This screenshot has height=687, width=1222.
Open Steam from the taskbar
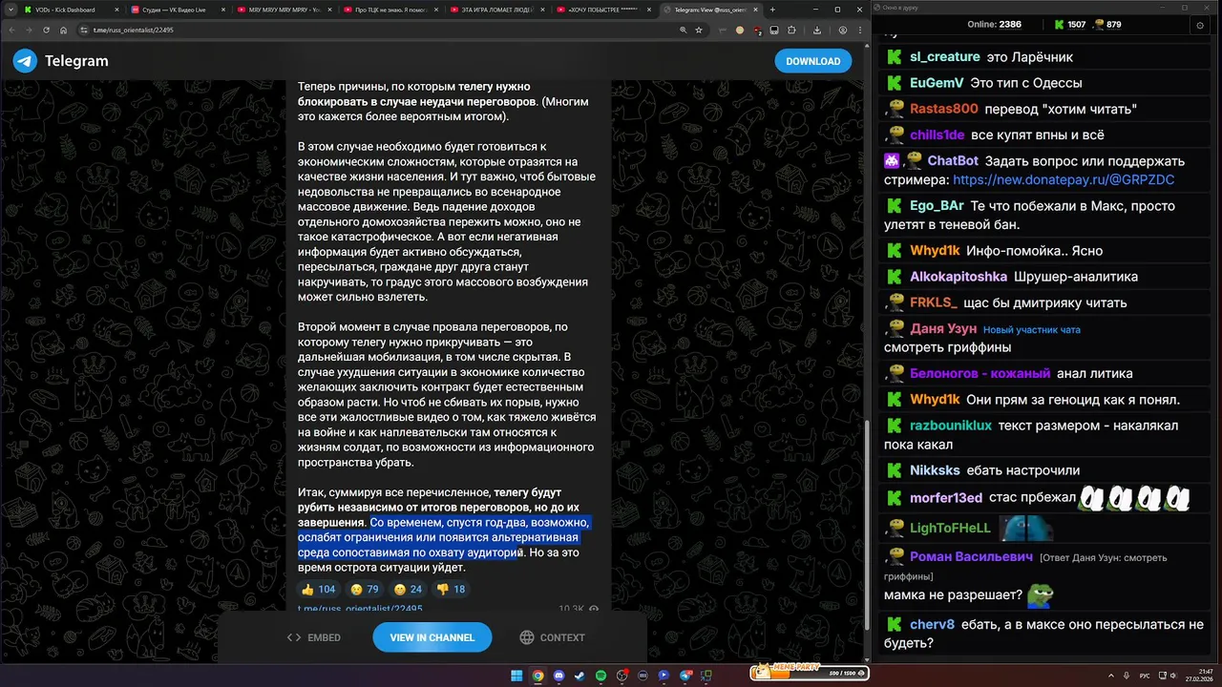579,676
